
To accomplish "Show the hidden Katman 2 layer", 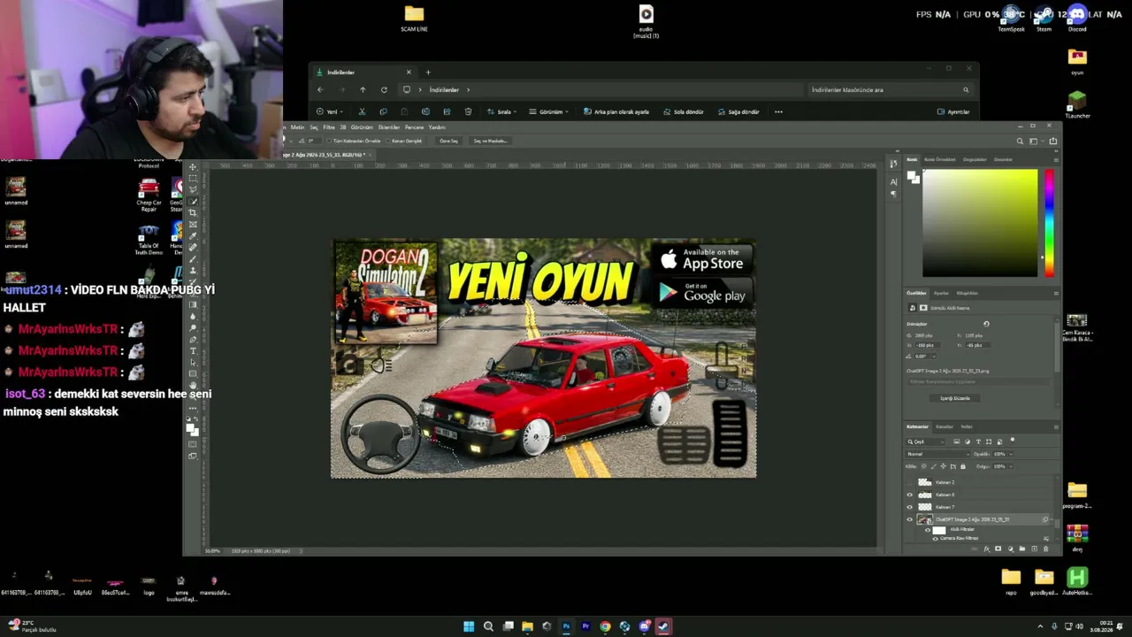I will [910, 482].
